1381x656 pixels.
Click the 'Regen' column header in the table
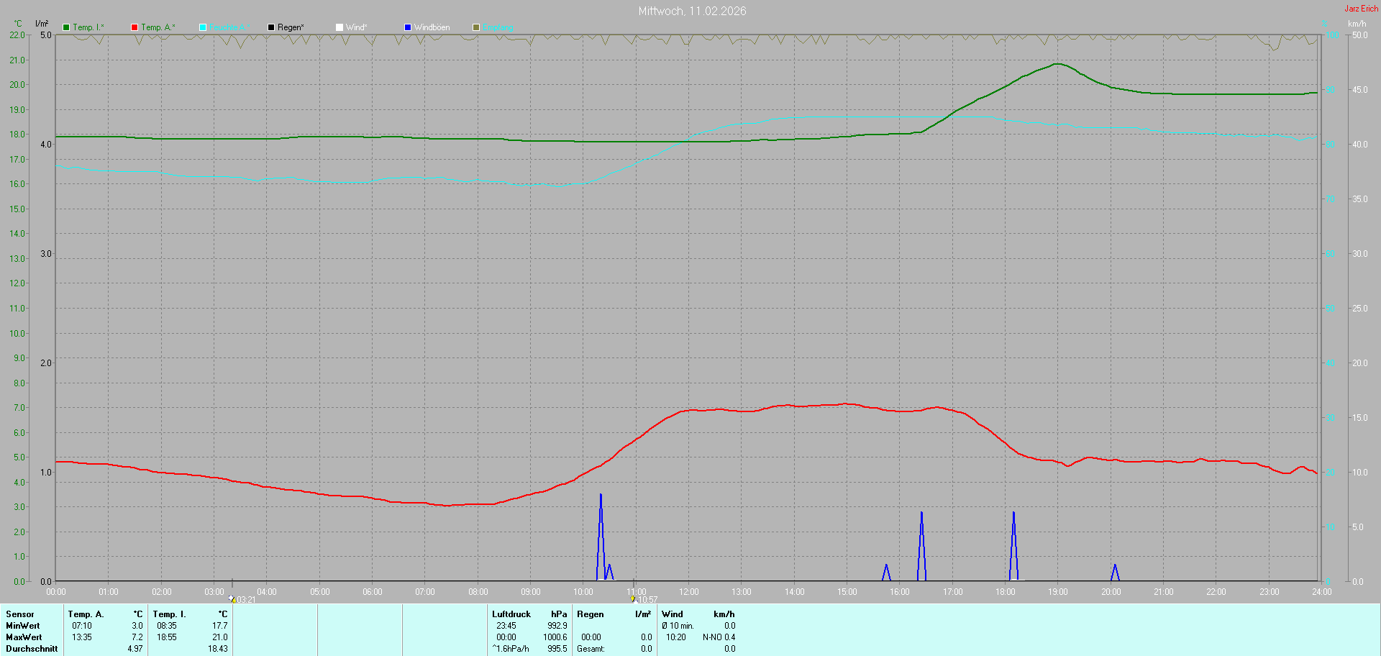pos(591,614)
